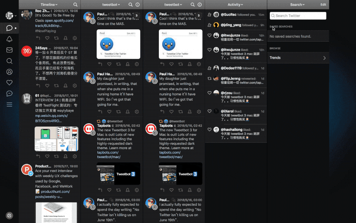The image size is (356, 223).
Task: Like the Tapbots tweet in the first tweetbot column
Action: pos(109,190)
